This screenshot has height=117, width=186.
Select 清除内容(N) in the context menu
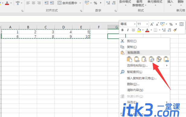(135, 90)
